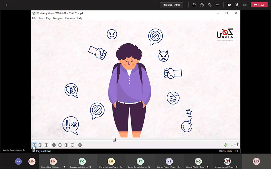Open the meeting chat conversation
Screen dimensions: 271x169
[x=202, y=5]
